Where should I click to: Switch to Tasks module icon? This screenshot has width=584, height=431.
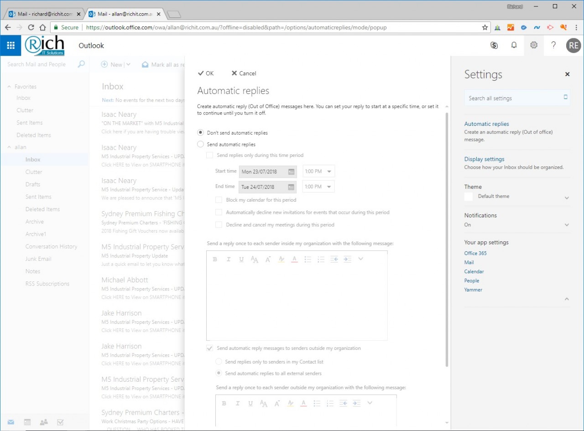click(x=60, y=422)
